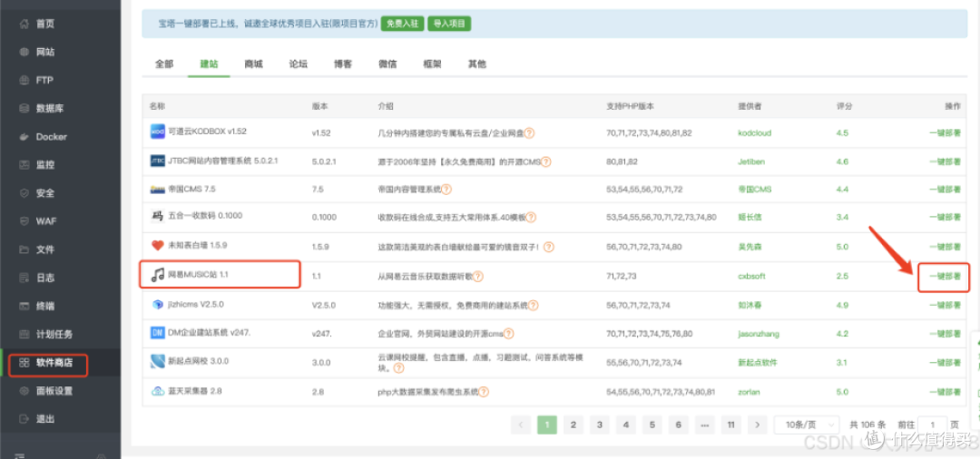Switch to 论坛 tab

299,63
